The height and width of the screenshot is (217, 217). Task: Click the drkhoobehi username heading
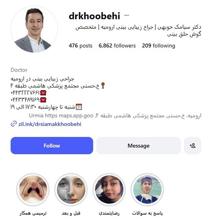click(95, 16)
